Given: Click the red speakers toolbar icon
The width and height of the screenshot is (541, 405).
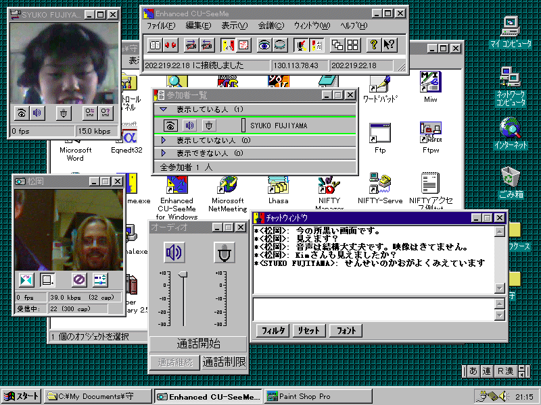Looking at the screenshot, I should click(171, 45).
